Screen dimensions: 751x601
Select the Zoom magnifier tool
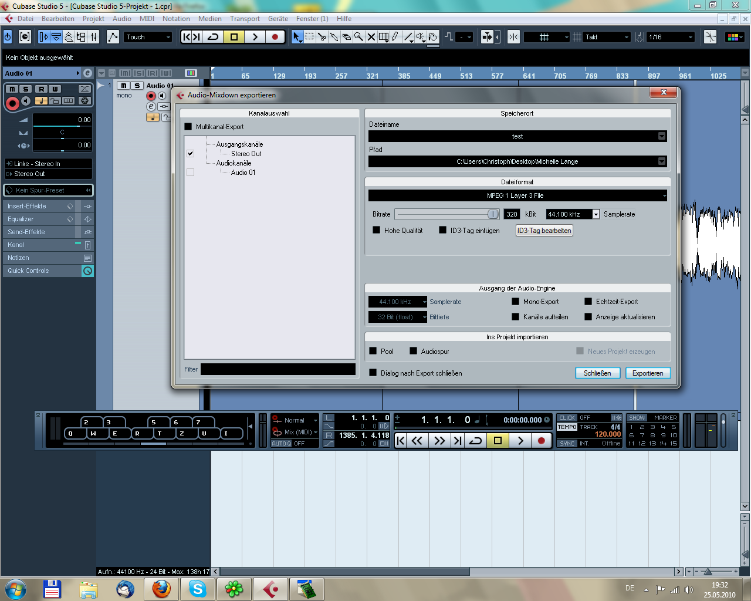(358, 37)
